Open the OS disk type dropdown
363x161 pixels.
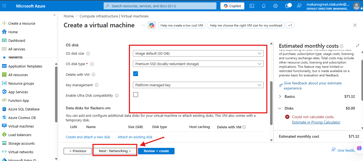pyautogui.click(x=198, y=64)
